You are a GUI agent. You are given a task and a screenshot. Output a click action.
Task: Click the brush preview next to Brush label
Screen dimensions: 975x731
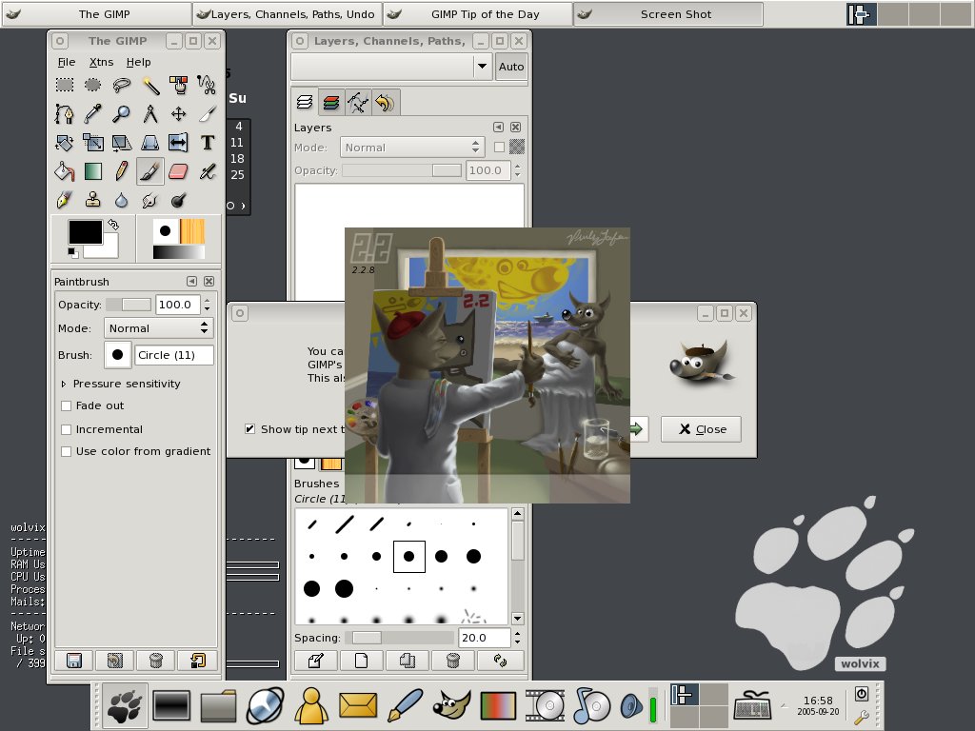tap(117, 355)
